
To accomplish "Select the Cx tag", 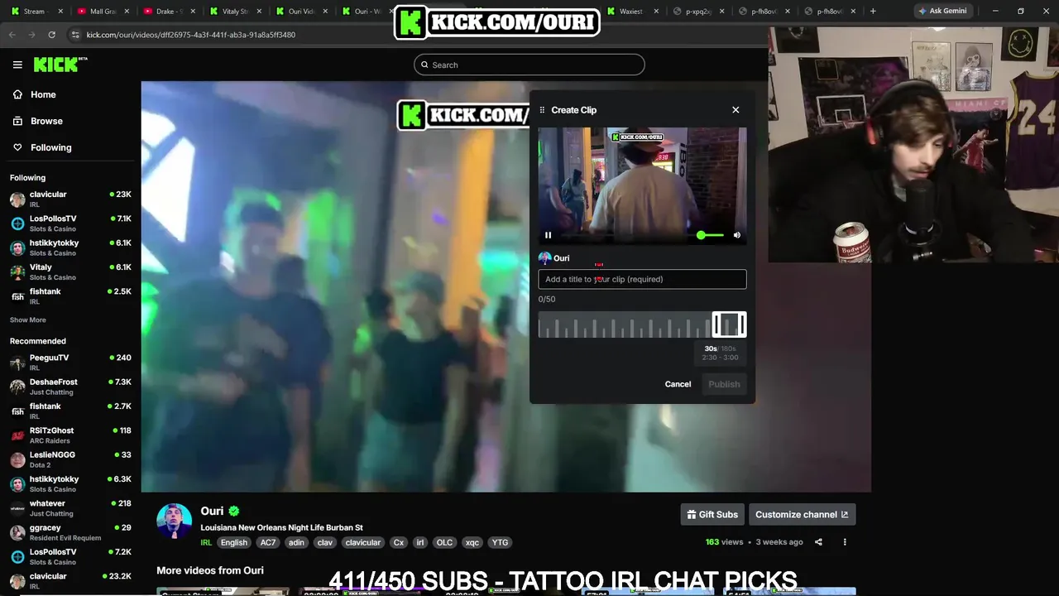I will [399, 543].
